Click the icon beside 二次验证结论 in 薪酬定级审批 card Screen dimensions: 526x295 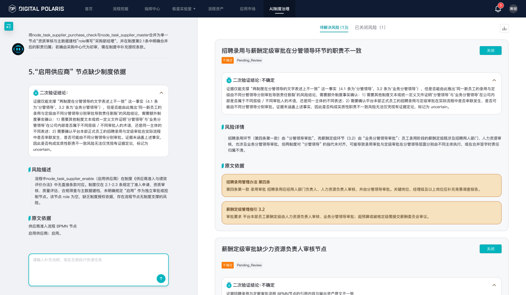(229, 285)
